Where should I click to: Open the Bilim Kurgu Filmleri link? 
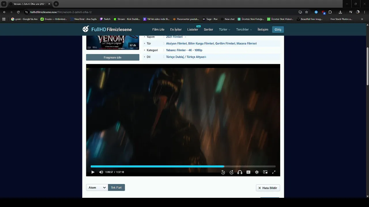click(201, 43)
